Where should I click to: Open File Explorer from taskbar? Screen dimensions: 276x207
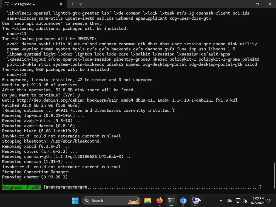(x=148, y=201)
